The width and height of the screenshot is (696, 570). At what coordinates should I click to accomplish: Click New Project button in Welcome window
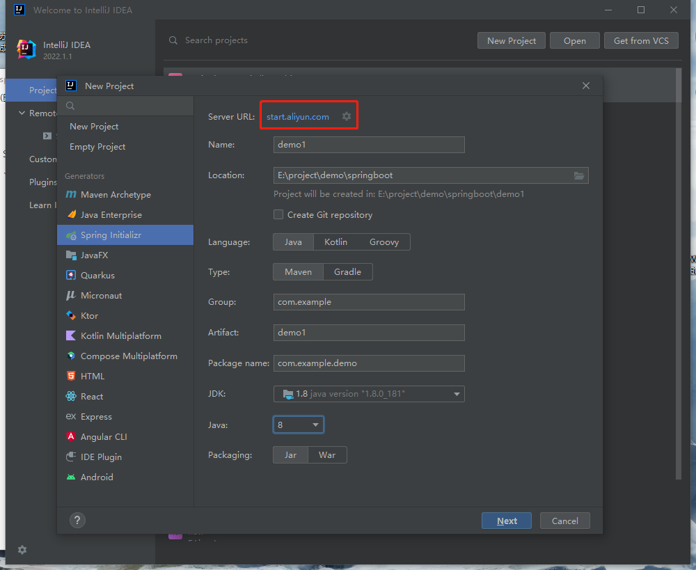tap(512, 40)
